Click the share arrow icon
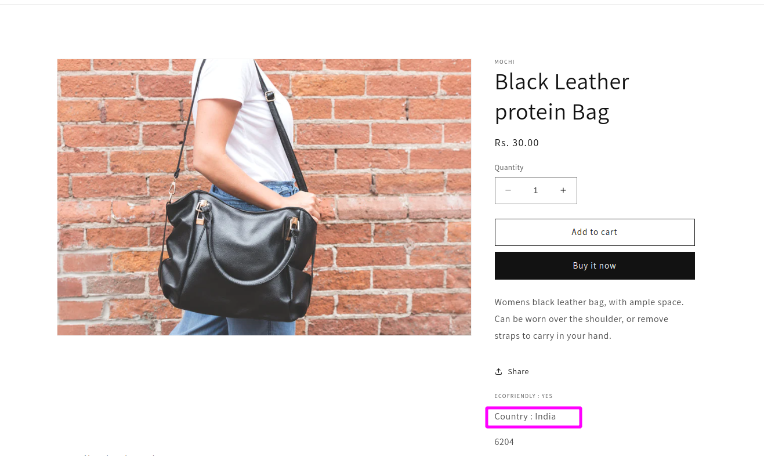Image resolution: width=764 pixels, height=456 pixels. point(498,371)
